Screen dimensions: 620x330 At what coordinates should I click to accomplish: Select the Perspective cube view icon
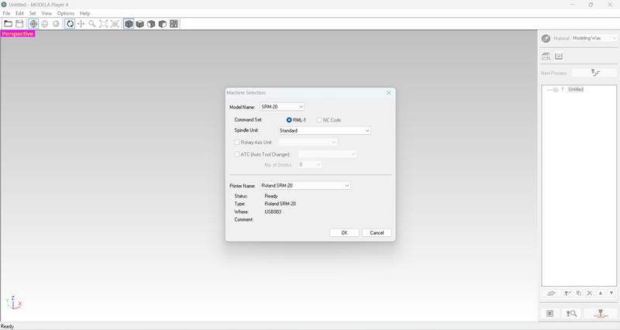pyautogui.click(x=129, y=24)
